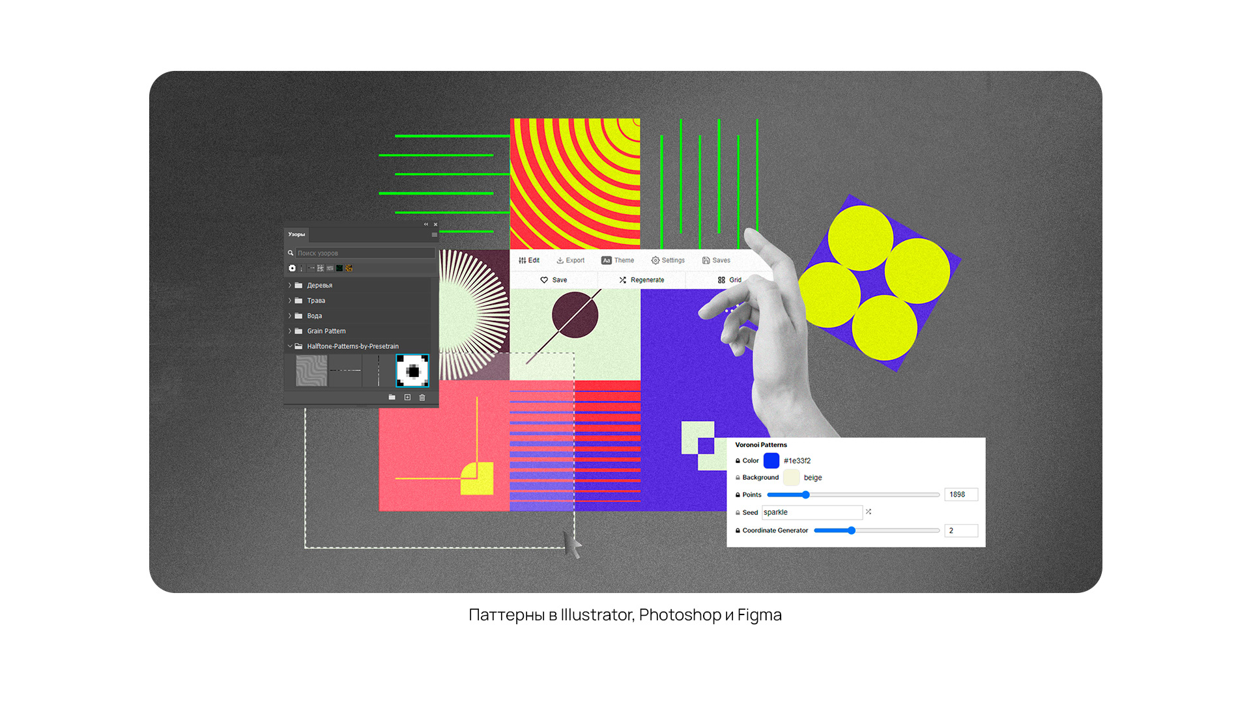The height and width of the screenshot is (703, 1251).
Task: Open the Export menu item
Action: pyautogui.click(x=570, y=260)
